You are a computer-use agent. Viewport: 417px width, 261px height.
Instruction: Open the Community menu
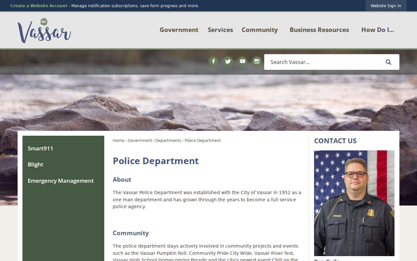pos(260,30)
